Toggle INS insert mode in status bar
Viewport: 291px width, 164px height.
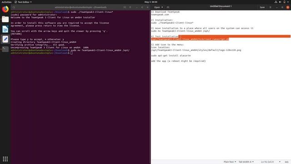pos(286,162)
